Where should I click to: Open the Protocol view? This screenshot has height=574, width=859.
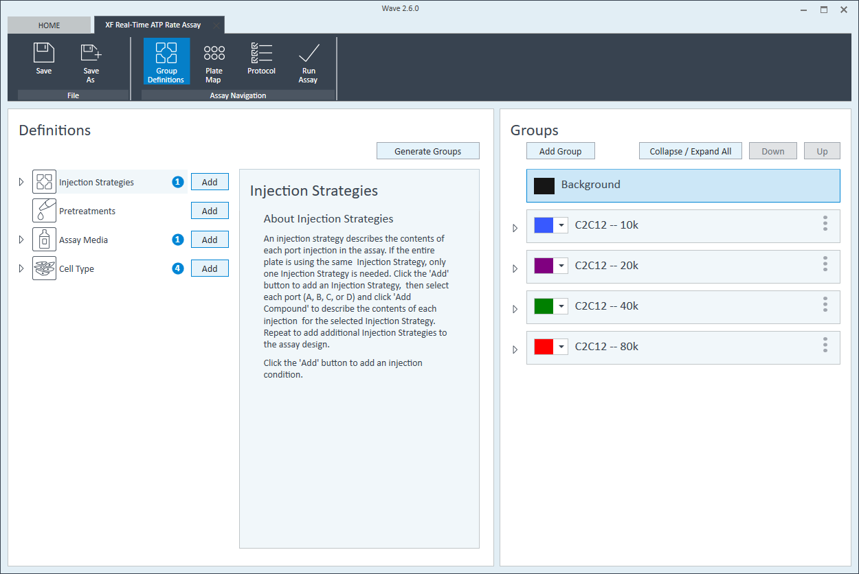pos(261,54)
